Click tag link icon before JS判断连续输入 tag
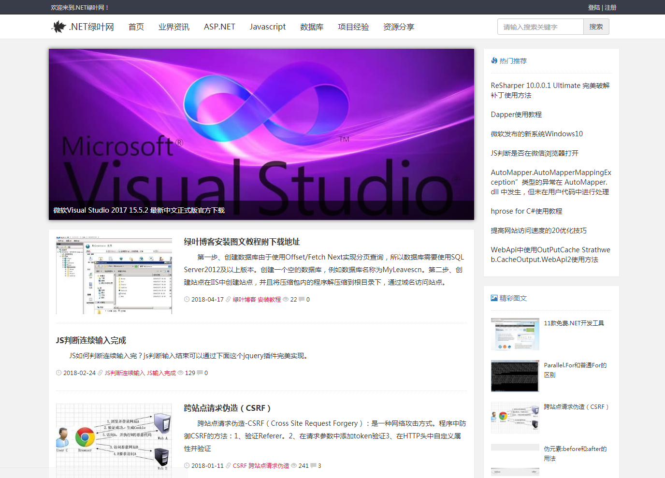This screenshot has width=665, height=478. click(101, 373)
